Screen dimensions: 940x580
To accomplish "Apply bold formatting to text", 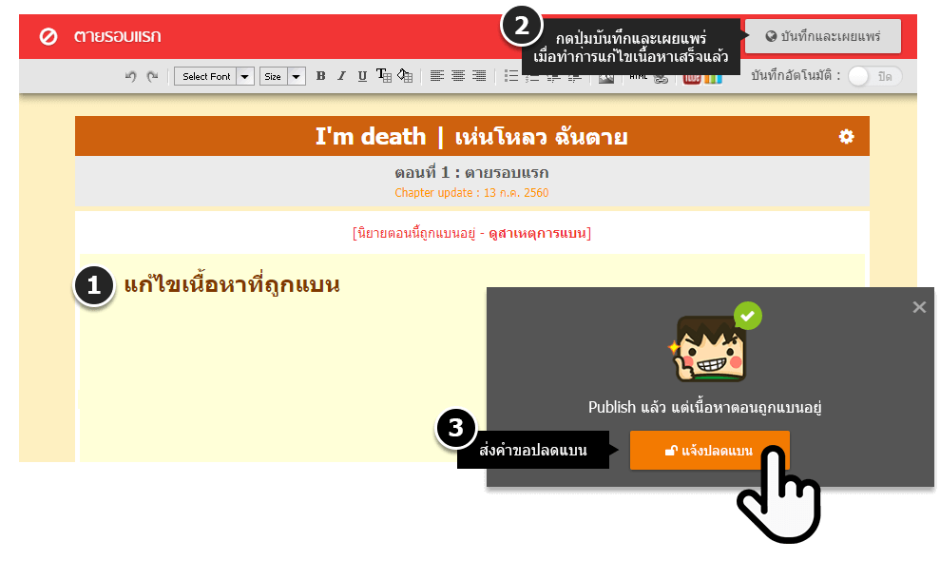I will coord(320,76).
